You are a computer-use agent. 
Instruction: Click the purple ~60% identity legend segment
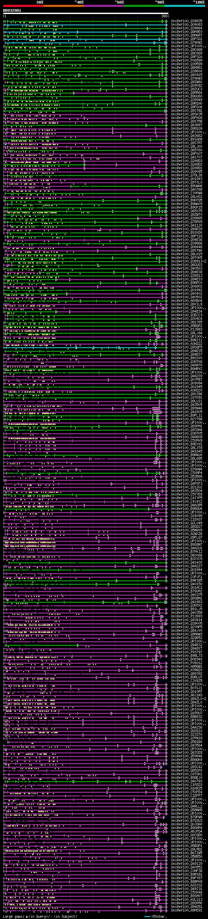tap(104, 6)
